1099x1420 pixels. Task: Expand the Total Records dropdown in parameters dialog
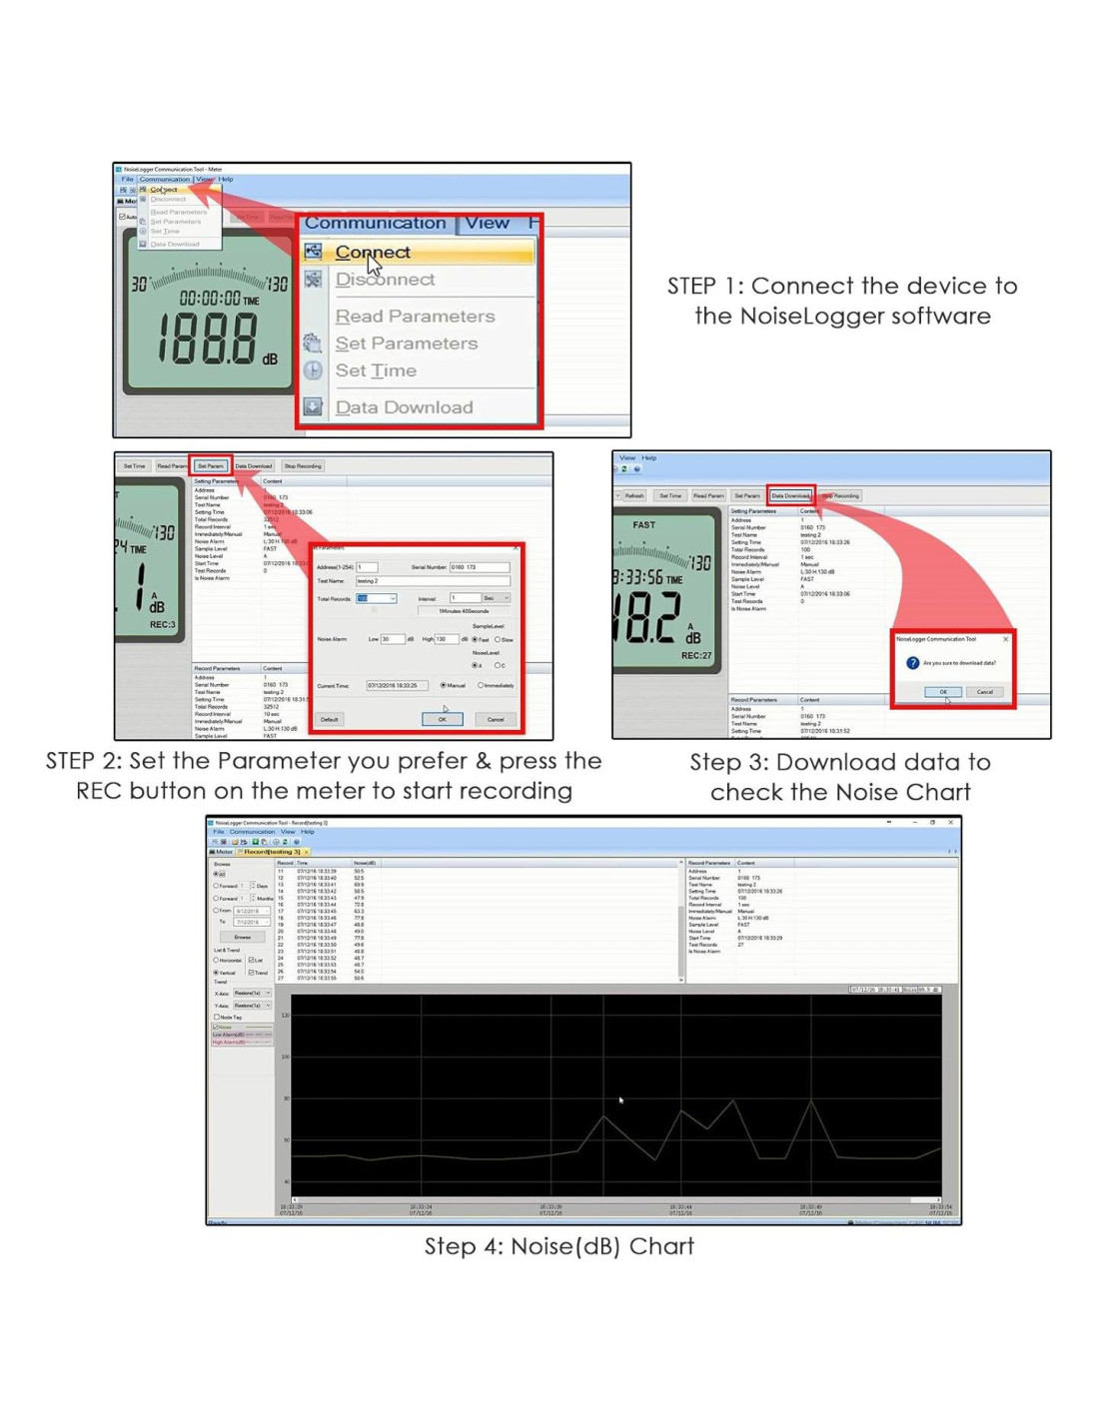[393, 598]
